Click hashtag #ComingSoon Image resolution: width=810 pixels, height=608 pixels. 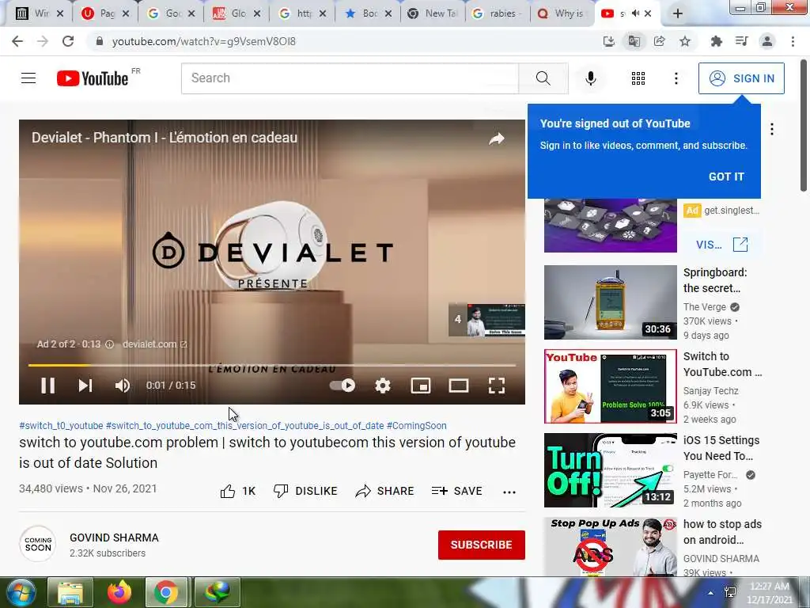416,425
